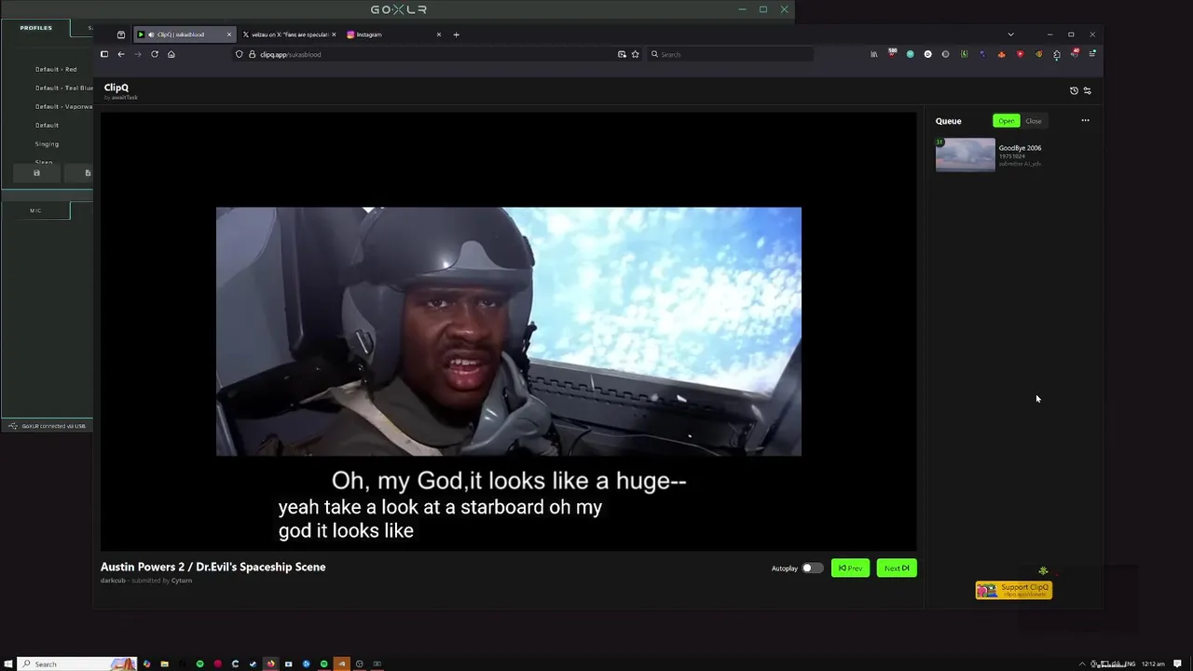Click the browser Search field
This screenshot has width=1193, height=671.
pos(730,54)
